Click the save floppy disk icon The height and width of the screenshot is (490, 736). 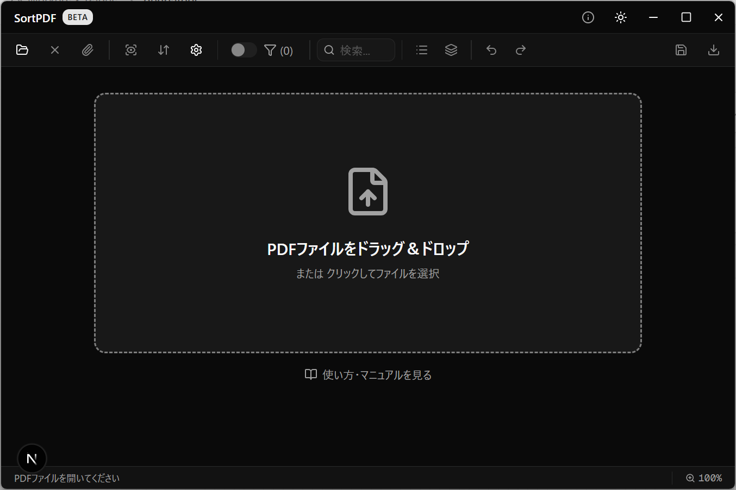tap(681, 50)
